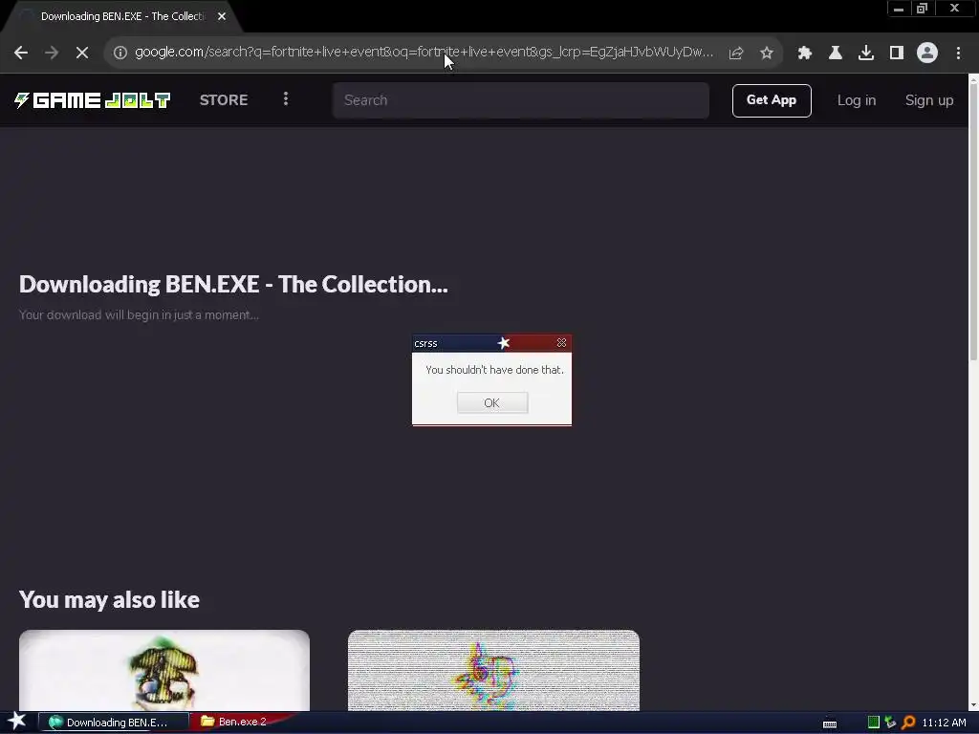Viewport: 979px width, 734px height.
Task: Open the star Start button on taskbar
Action: click(17, 722)
